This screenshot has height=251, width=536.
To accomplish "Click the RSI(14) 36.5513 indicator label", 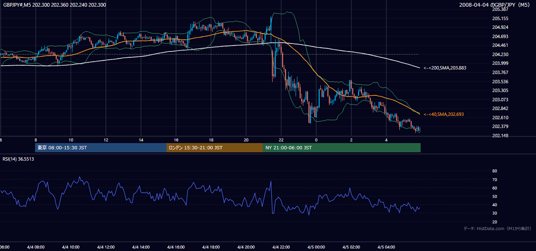I will pos(18,159).
